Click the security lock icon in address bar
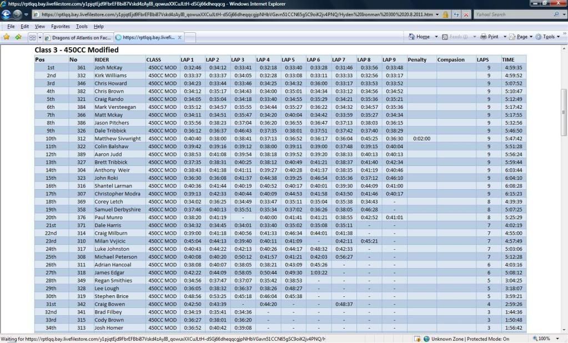 pos(445,14)
